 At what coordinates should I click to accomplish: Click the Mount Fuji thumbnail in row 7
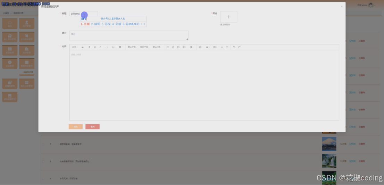pyautogui.click(x=329, y=144)
